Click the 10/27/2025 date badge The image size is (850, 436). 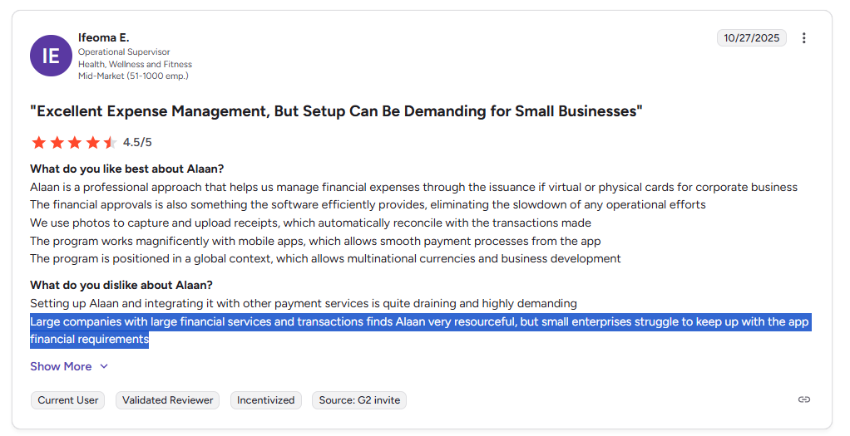coord(751,38)
